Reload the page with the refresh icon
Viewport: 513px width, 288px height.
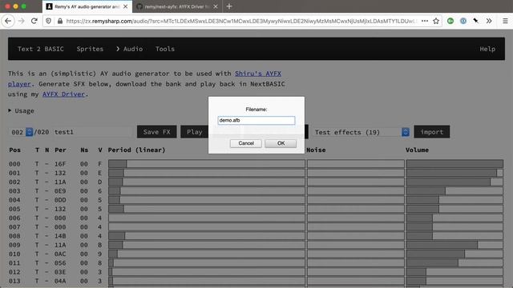(x=34, y=21)
